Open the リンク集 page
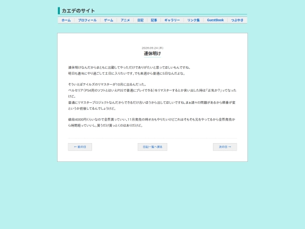The width and height of the screenshot is (305, 229). pos(193,20)
